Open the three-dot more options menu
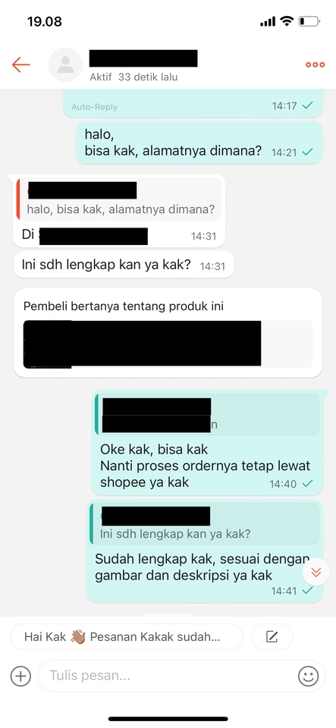This screenshot has width=336, height=728. pyautogui.click(x=315, y=64)
